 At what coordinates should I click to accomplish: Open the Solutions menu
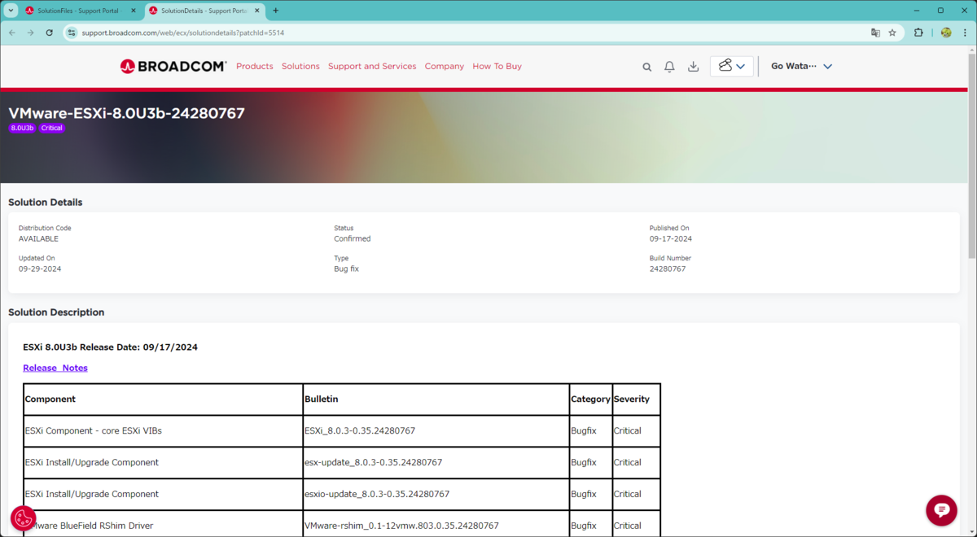tap(300, 67)
